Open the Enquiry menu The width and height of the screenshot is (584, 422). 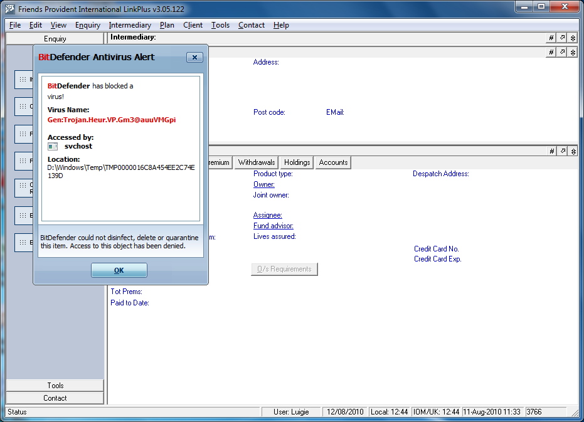tap(88, 25)
